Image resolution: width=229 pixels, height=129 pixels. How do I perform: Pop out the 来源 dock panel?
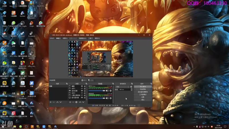86,84
